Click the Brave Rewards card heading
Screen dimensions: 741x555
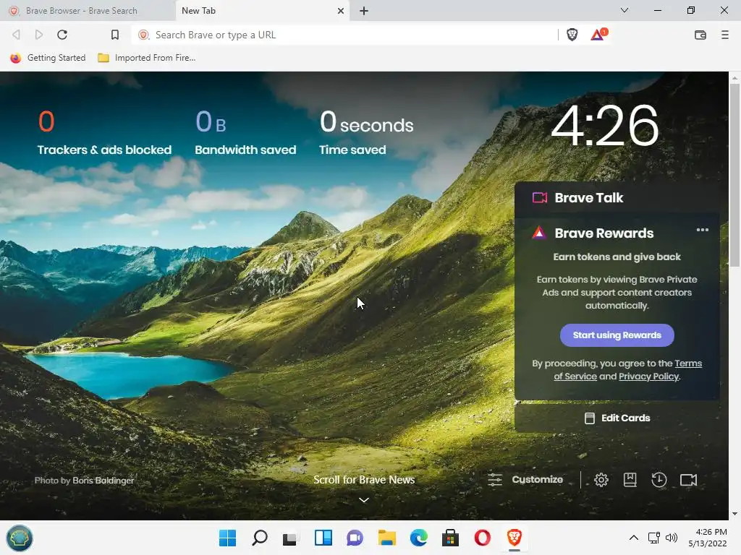click(x=604, y=233)
